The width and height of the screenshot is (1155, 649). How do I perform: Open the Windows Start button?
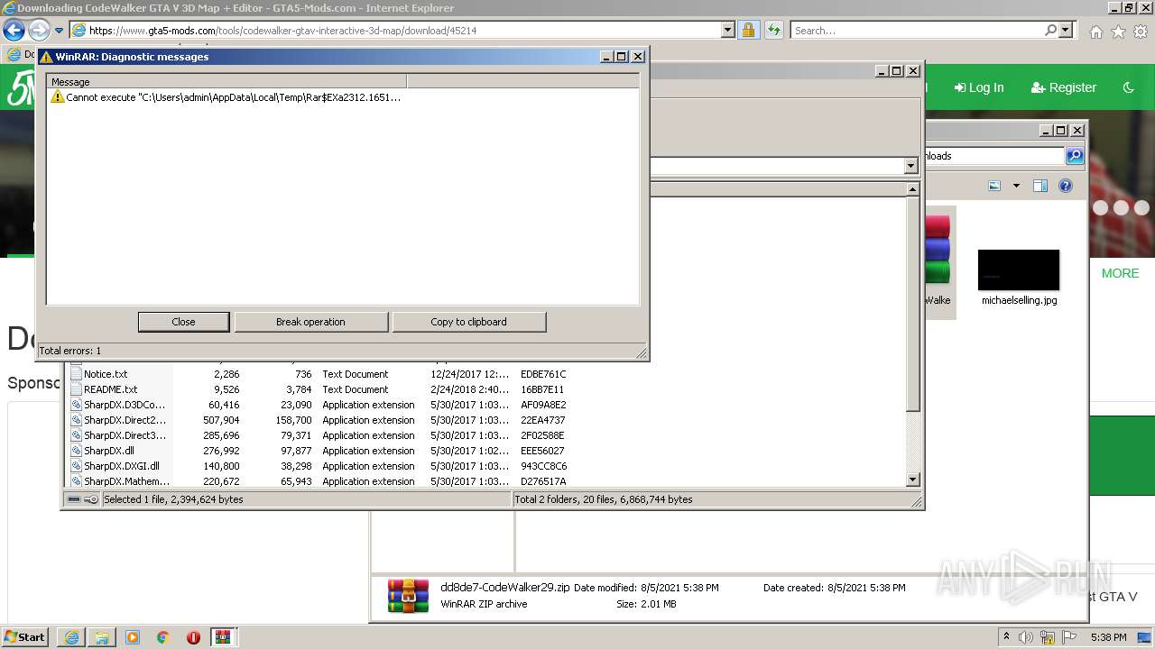pyautogui.click(x=24, y=636)
